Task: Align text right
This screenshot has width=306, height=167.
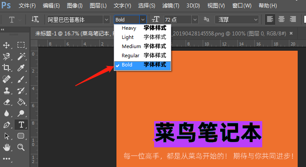Action: [293, 19]
